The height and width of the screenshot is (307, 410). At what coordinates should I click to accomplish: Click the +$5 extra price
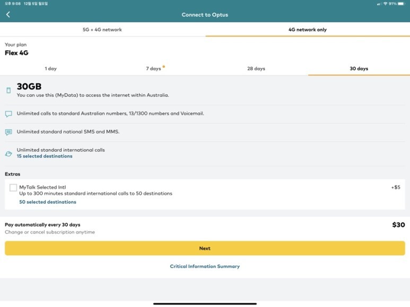(396, 187)
